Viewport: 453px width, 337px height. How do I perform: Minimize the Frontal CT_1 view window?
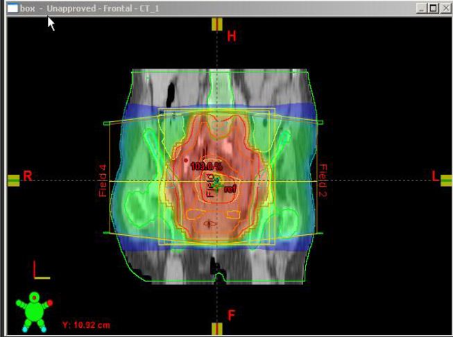coord(422,8)
